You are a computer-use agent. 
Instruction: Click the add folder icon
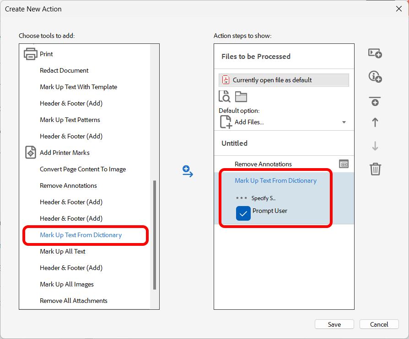(x=241, y=96)
